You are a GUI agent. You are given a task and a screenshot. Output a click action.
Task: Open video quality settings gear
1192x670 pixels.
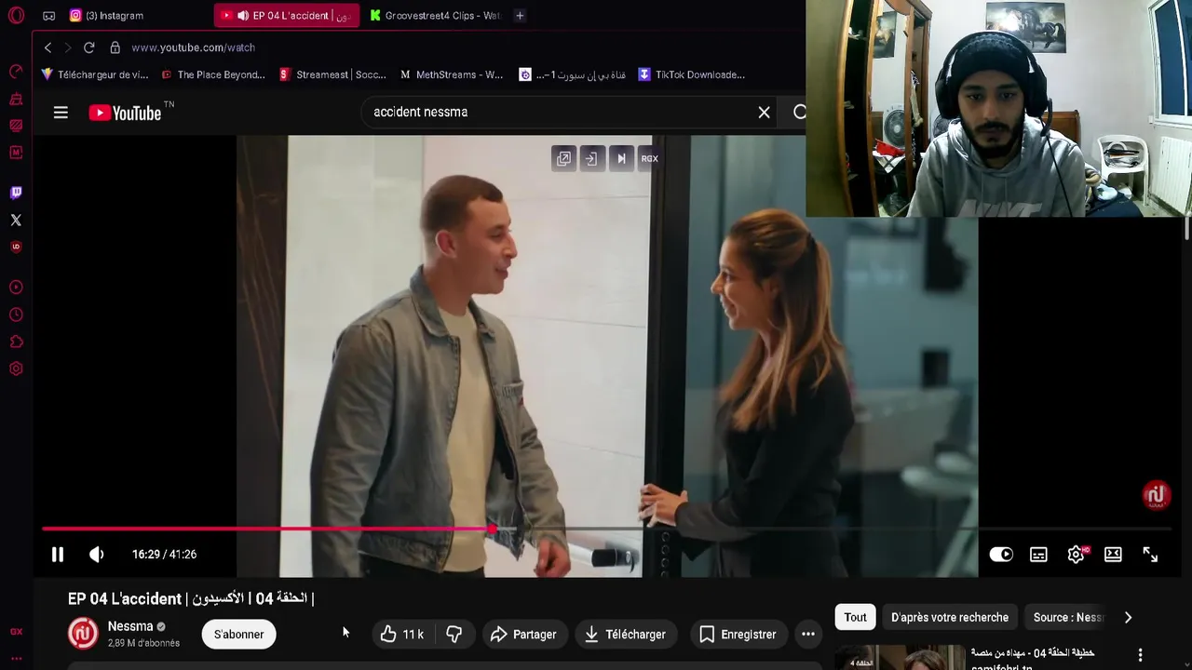(1077, 555)
